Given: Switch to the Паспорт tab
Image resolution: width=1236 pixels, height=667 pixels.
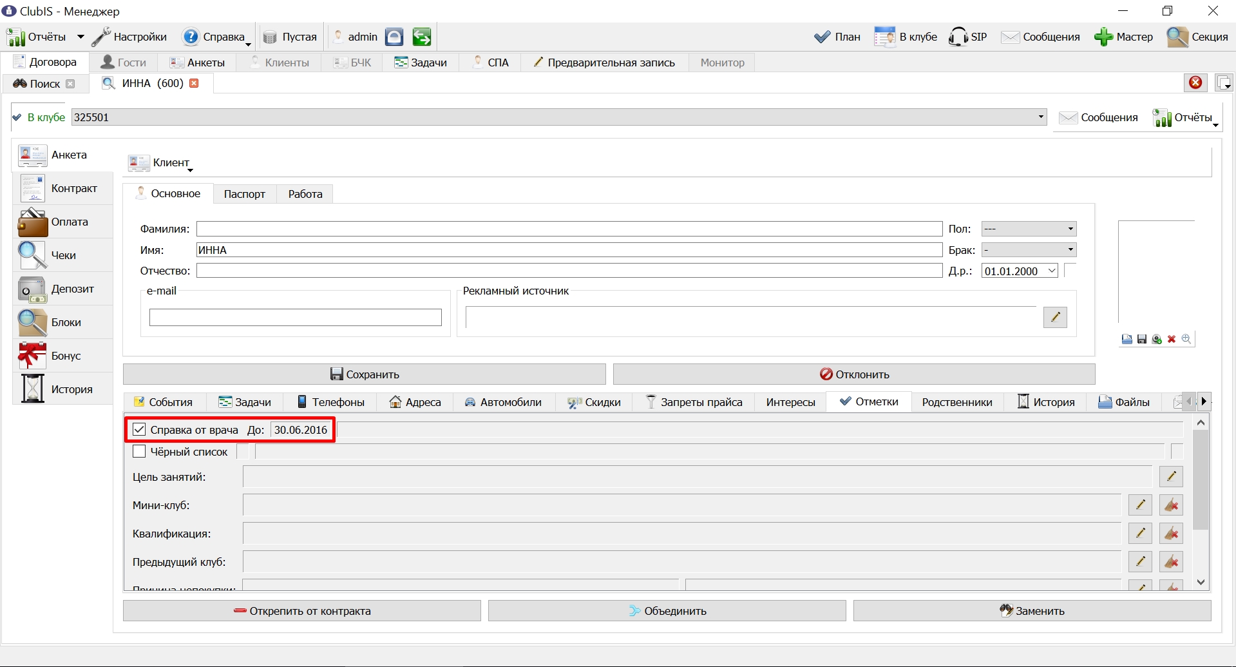Looking at the screenshot, I should [x=245, y=194].
